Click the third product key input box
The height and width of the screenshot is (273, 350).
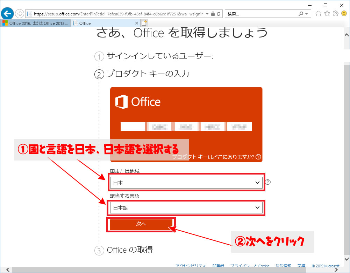186,127
